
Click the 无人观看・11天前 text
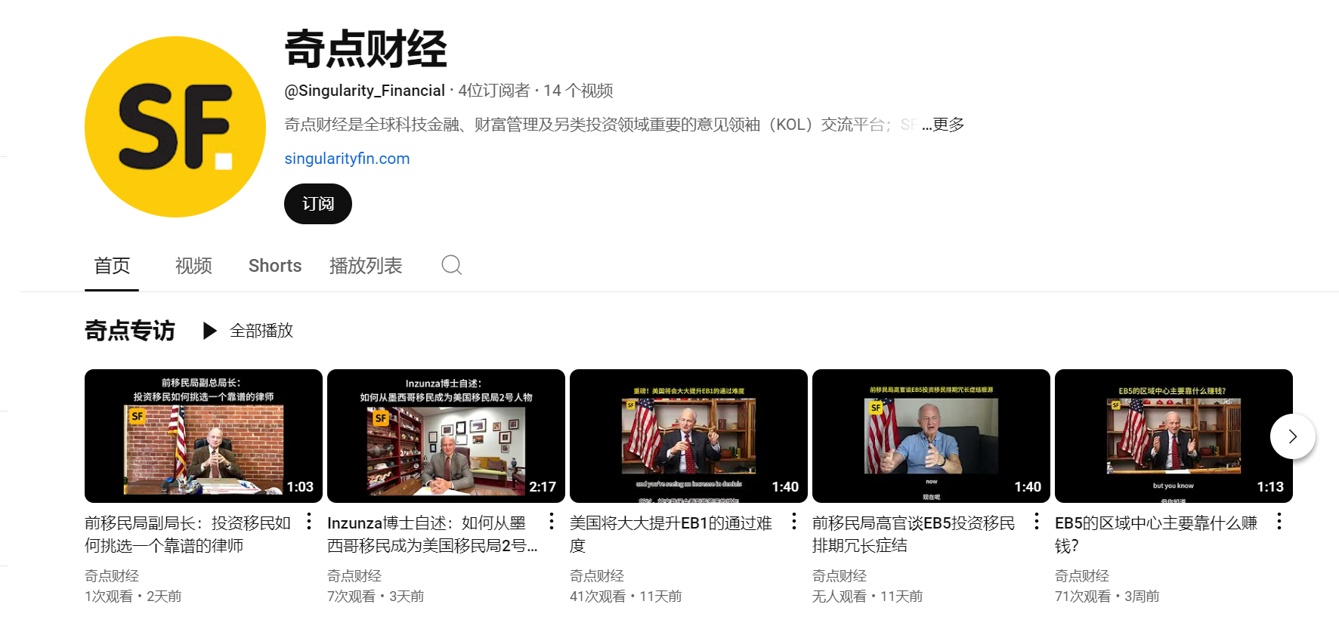pyautogui.click(x=867, y=596)
